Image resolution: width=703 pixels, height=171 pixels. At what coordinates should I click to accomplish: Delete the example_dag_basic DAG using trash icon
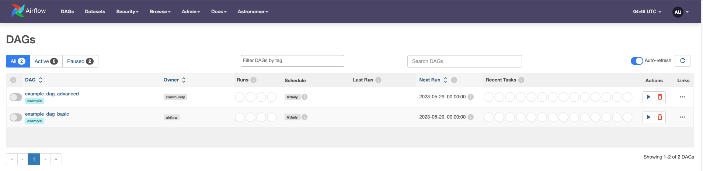(660, 117)
